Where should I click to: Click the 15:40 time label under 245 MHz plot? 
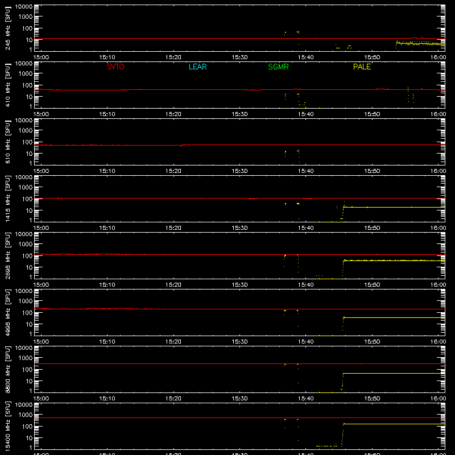[x=305, y=57]
